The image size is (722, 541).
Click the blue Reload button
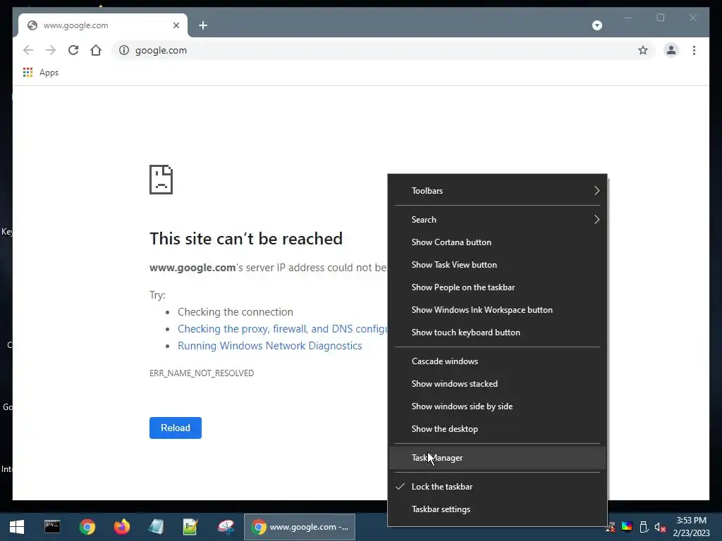(x=176, y=428)
